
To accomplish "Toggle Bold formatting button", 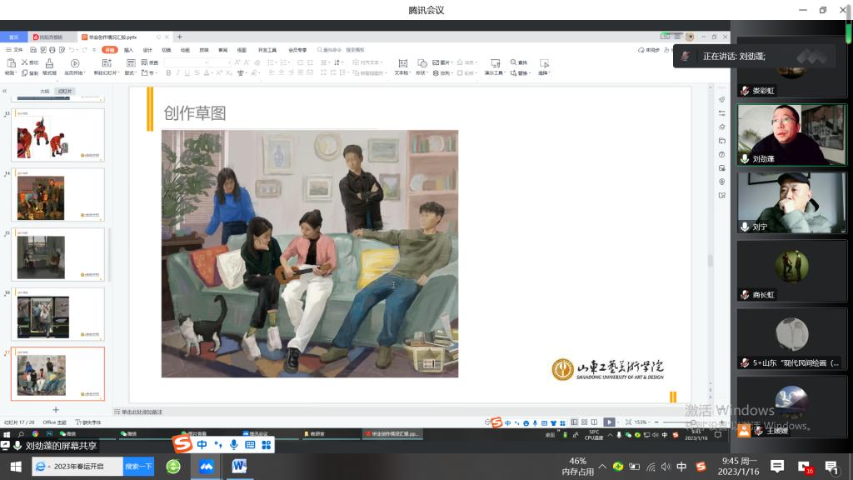I will (x=168, y=73).
